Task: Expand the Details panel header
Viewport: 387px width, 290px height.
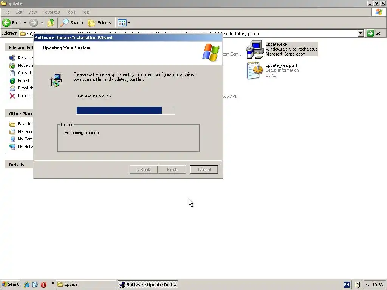Action: [19, 165]
